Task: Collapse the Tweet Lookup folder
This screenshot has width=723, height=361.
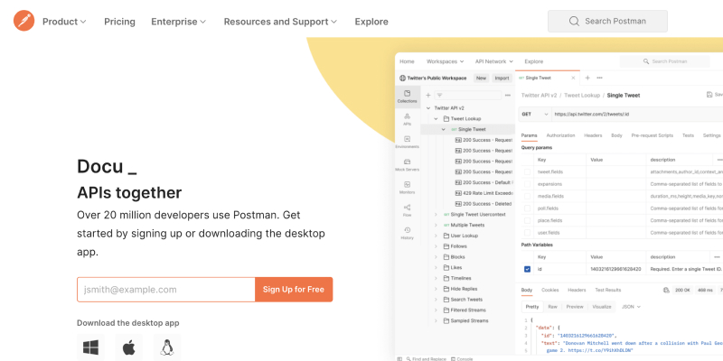Action: coord(436,119)
